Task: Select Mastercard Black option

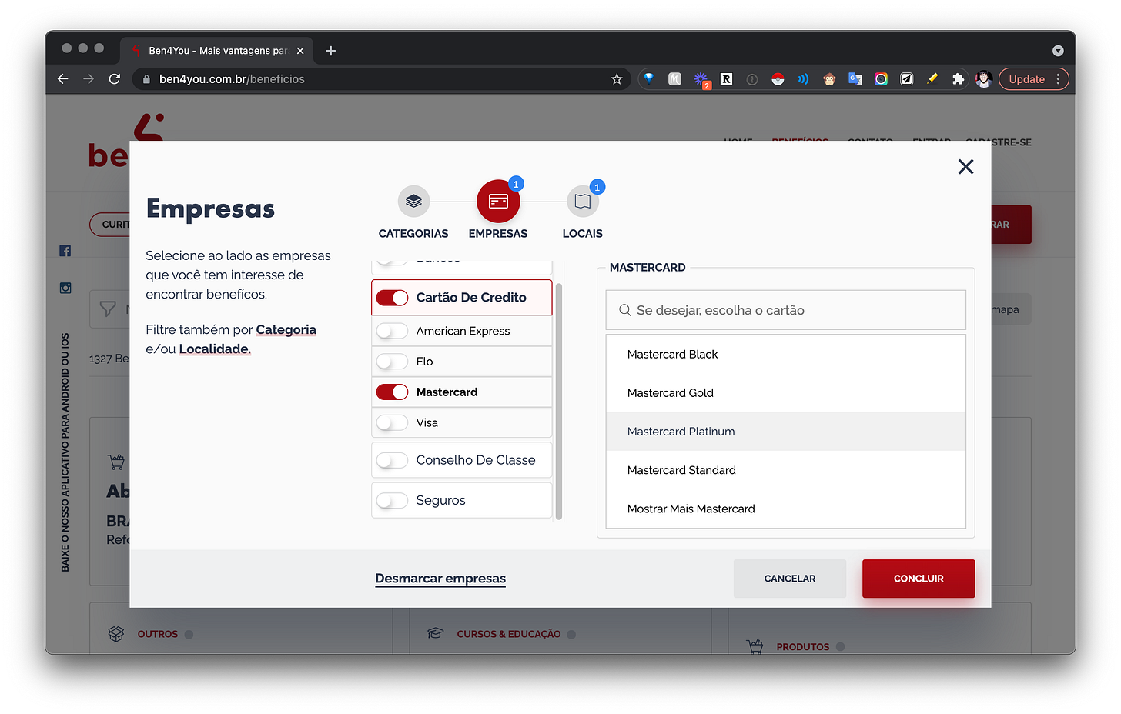Action: (786, 355)
